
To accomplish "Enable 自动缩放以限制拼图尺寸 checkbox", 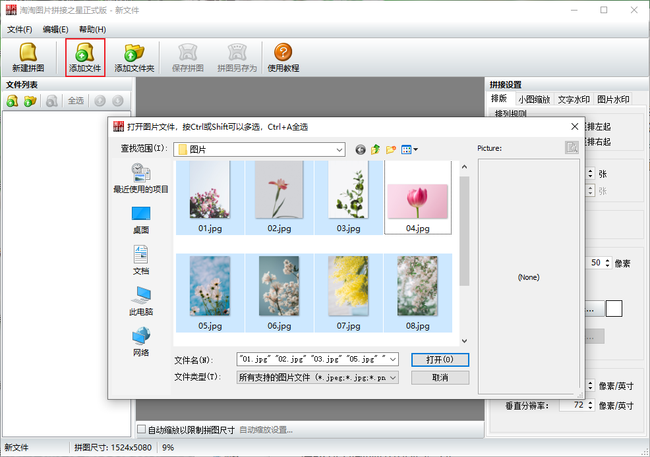I will [x=141, y=430].
